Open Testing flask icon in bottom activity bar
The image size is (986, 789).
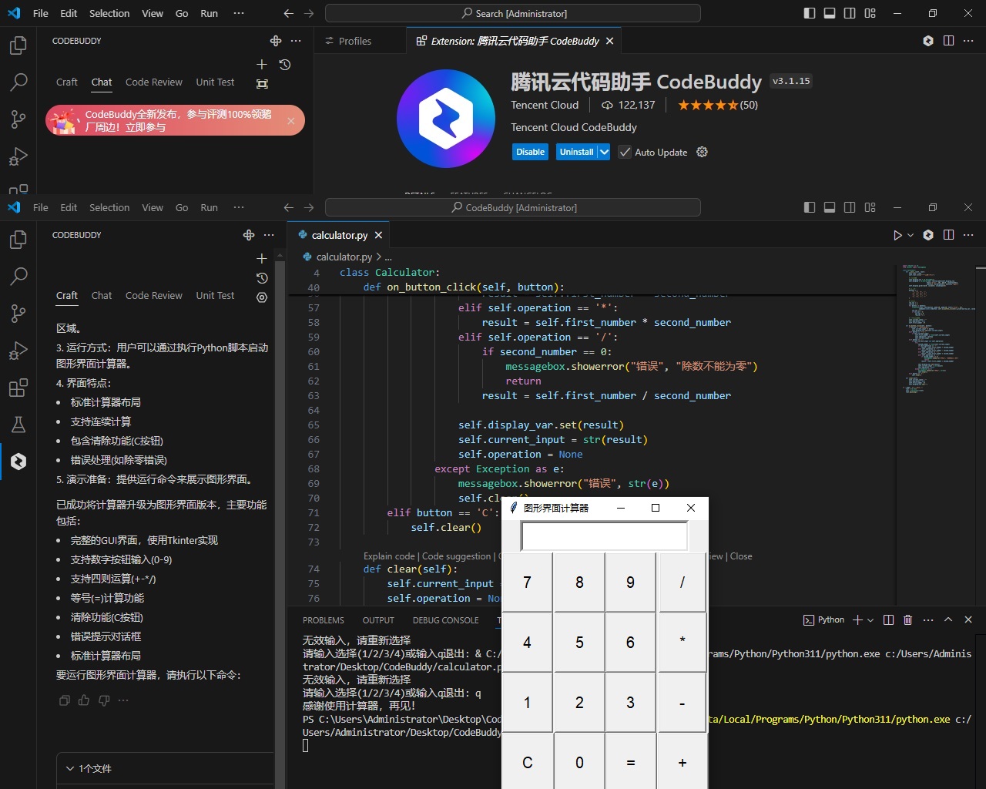[18, 425]
